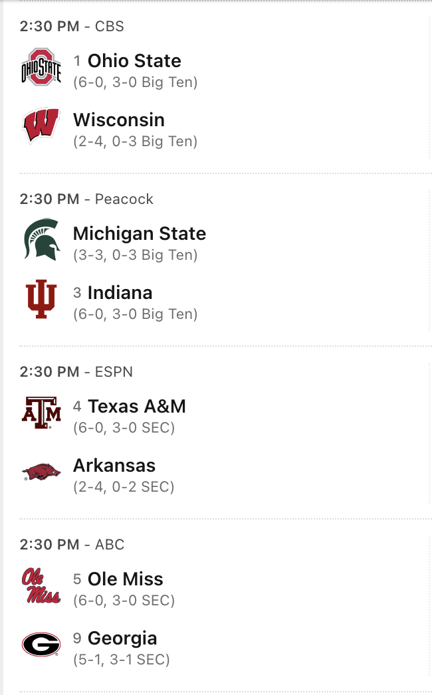Click the Ohio State Buckeyes logo
Viewport: 432px width, 695px height.
click(x=41, y=66)
